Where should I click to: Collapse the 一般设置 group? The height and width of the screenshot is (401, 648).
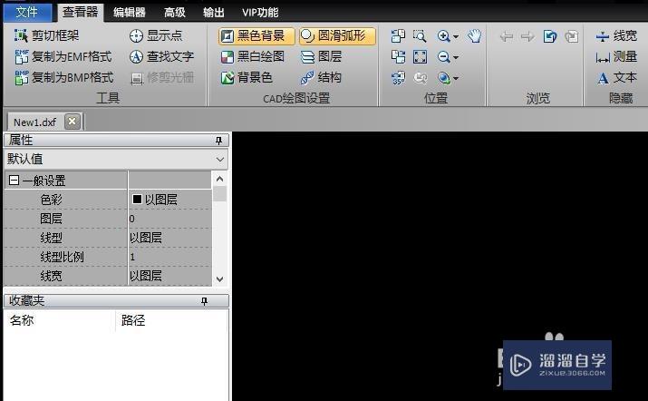point(14,180)
